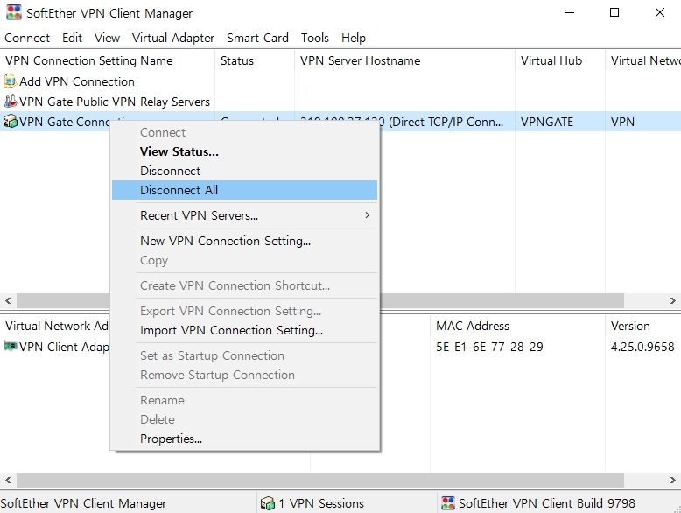The height and width of the screenshot is (513, 681).
Task: Select Disconnect in the context menu
Action: [244, 171]
